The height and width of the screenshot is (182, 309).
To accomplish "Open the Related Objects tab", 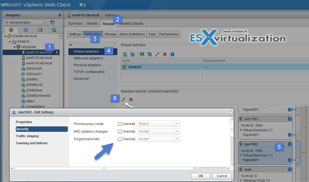I will (x=131, y=24).
